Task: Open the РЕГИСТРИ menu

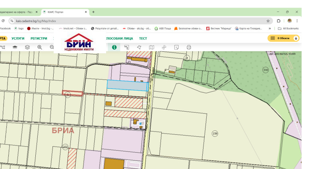Action: [39, 38]
